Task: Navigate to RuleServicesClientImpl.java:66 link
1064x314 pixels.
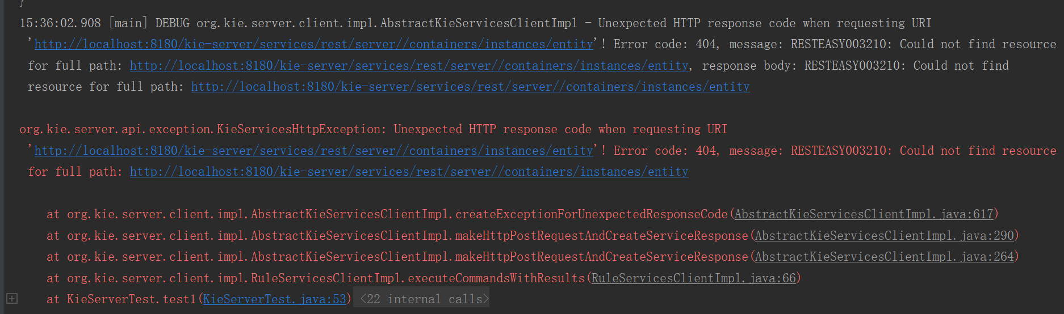Action: pyautogui.click(x=694, y=278)
